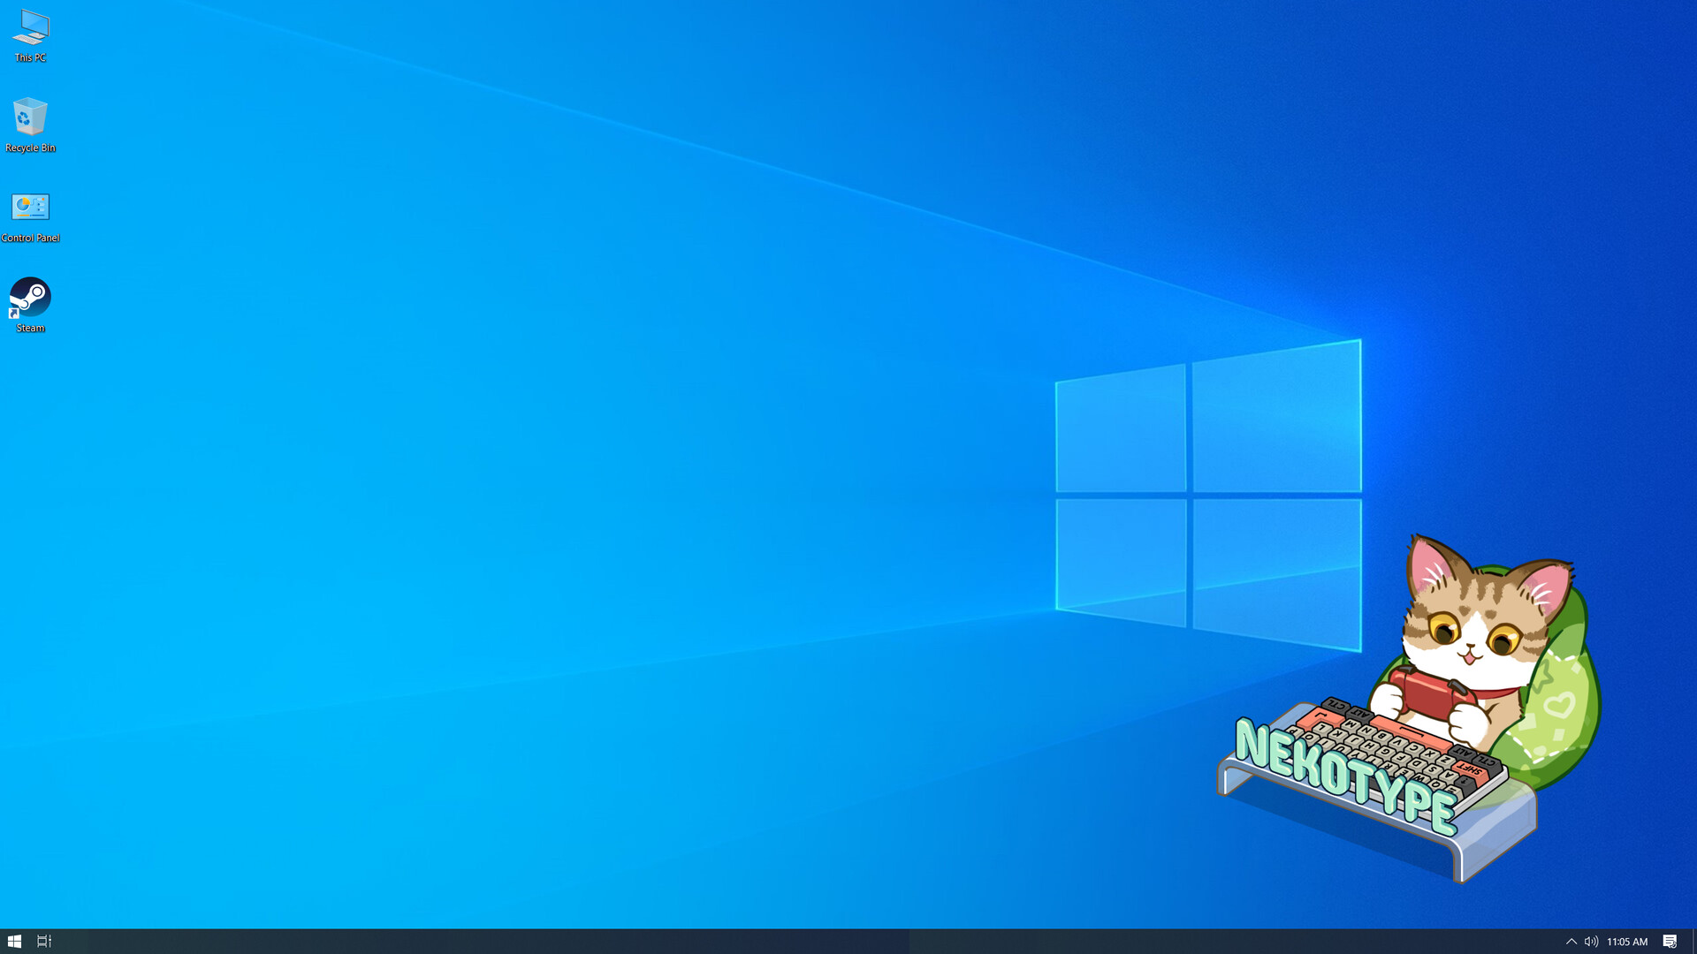
Task: Select the "Recycle Bin" label
Action: (29, 148)
